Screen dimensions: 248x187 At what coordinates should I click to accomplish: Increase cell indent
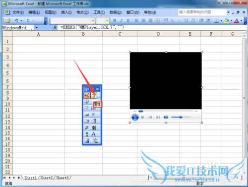pyautogui.click(x=208, y=20)
